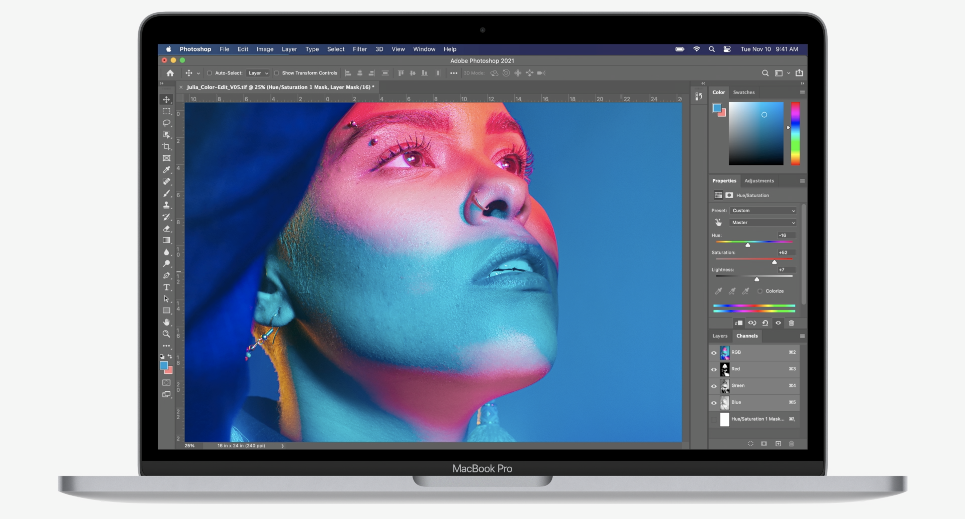965x519 pixels.
Task: Select the Horizontal Type tool
Action: tap(167, 287)
